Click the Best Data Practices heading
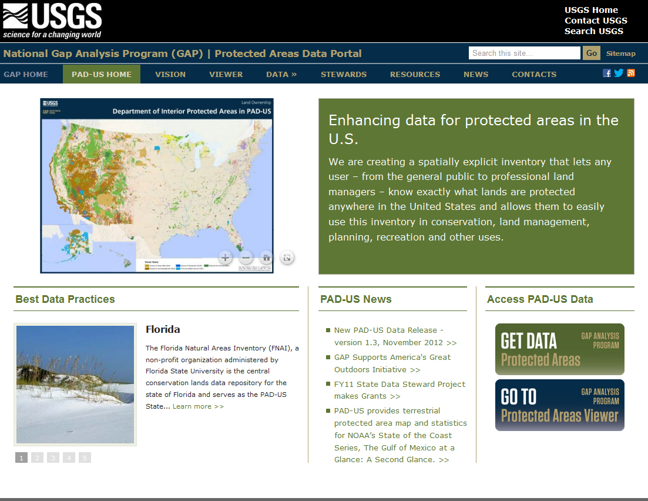The width and height of the screenshot is (648, 501). tap(65, 299)
